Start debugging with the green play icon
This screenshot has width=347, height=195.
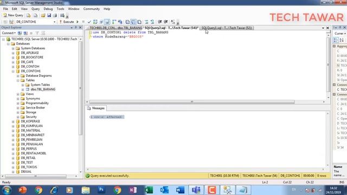(x=78, y=22)
